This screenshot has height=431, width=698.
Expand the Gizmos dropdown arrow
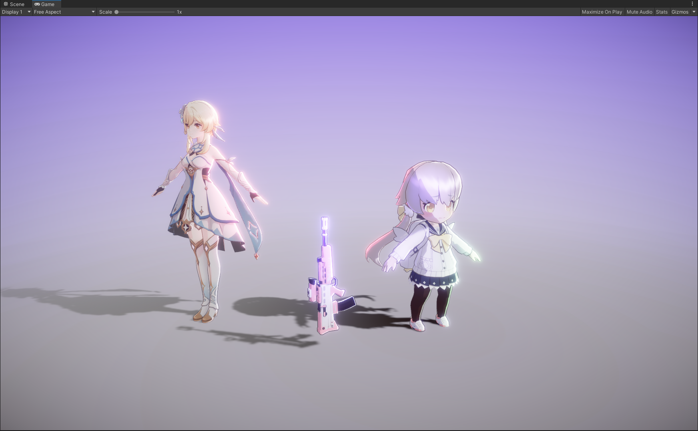(694, 12)
